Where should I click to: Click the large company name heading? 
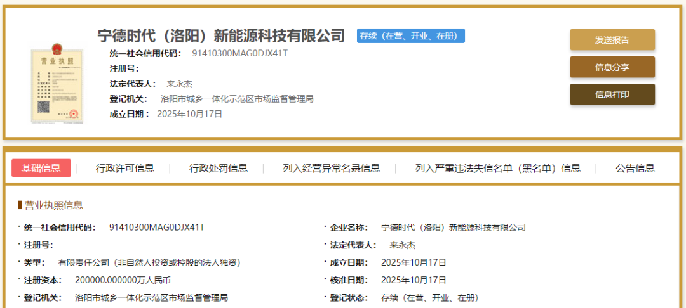(x=221, y=35)
